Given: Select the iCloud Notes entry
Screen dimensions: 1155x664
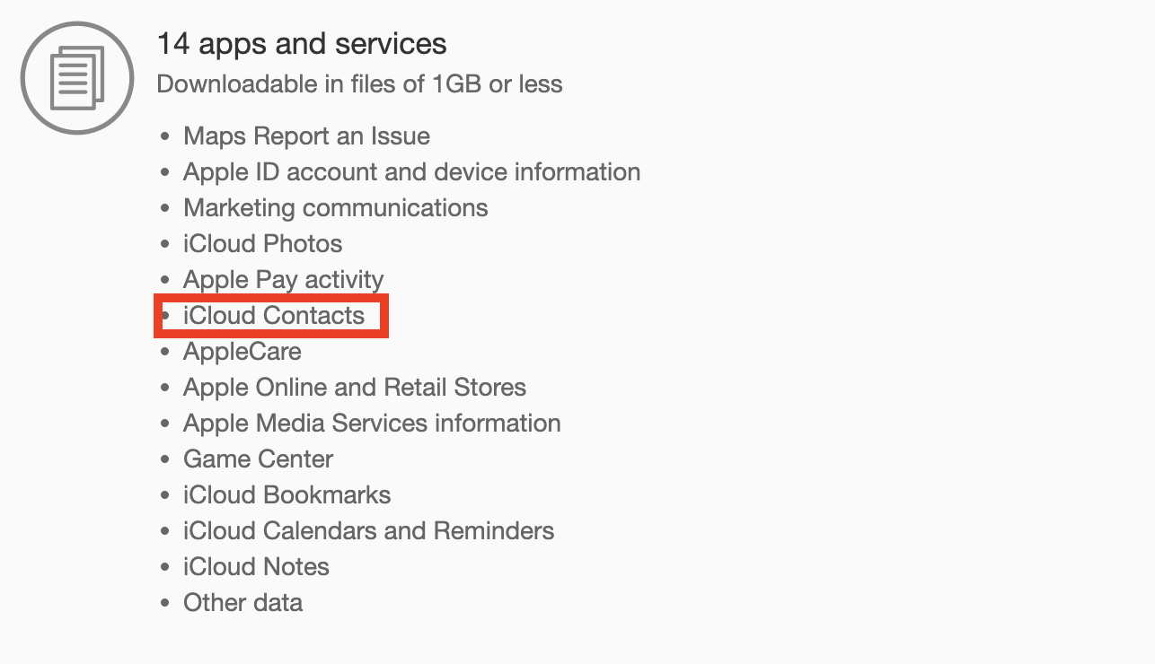Looking at the screenshot, I should (256, 567).
